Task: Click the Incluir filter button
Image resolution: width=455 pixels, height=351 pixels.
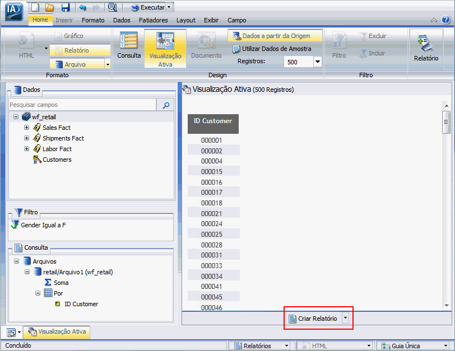Action: tap(372, 53)
